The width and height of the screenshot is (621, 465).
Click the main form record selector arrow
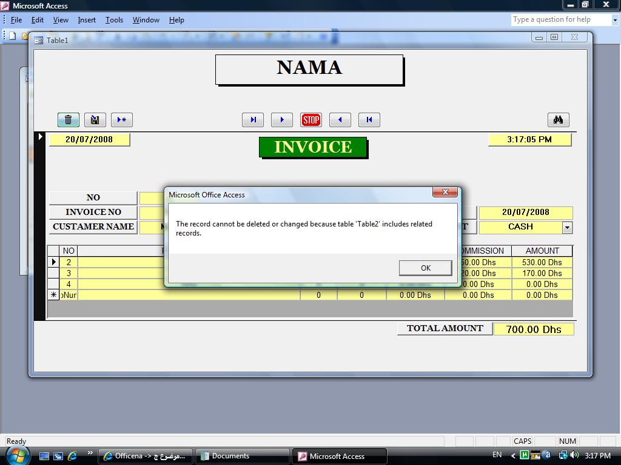click(x=41, y=137)
